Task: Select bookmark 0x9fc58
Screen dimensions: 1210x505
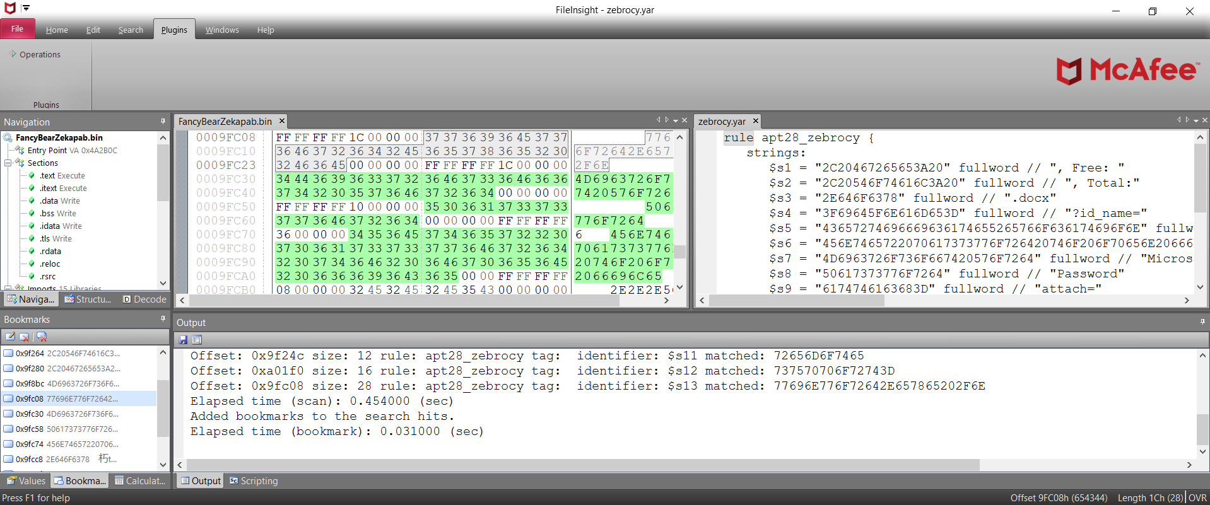Action: [79, 429]
